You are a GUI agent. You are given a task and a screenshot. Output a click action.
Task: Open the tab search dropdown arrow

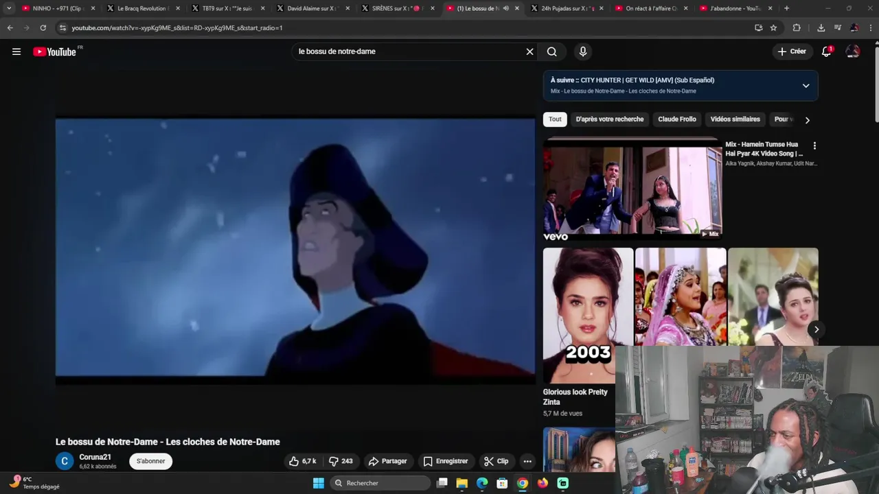pyautogui.click(x=9, y=8)
